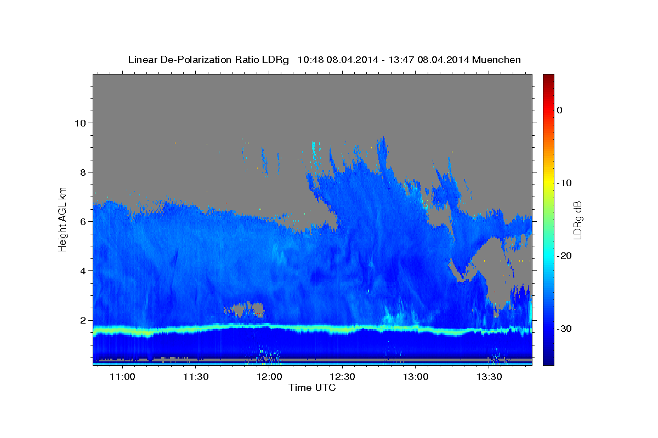Click the height tick label '2'
Screen dimensions: 658x438
point(83,320)
